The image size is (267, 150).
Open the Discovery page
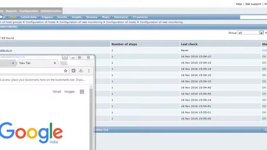tap(121, 17)
